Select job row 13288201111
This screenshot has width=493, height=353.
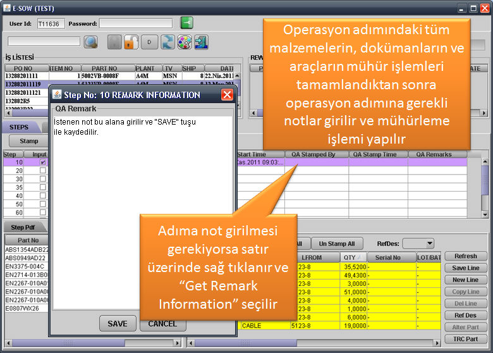tap(119, 76)
